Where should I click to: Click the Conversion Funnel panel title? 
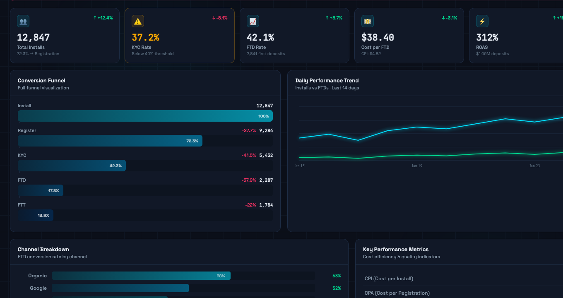(41, 81)
